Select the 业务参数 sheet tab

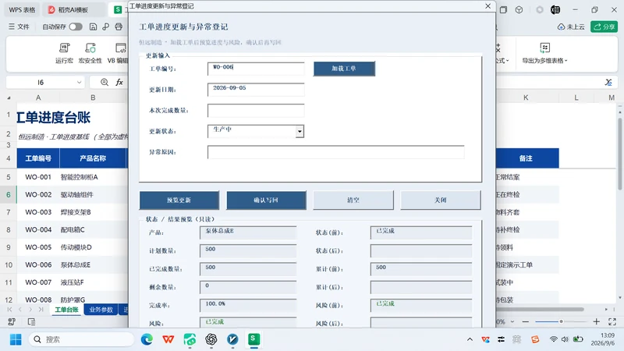click(101, 310)
